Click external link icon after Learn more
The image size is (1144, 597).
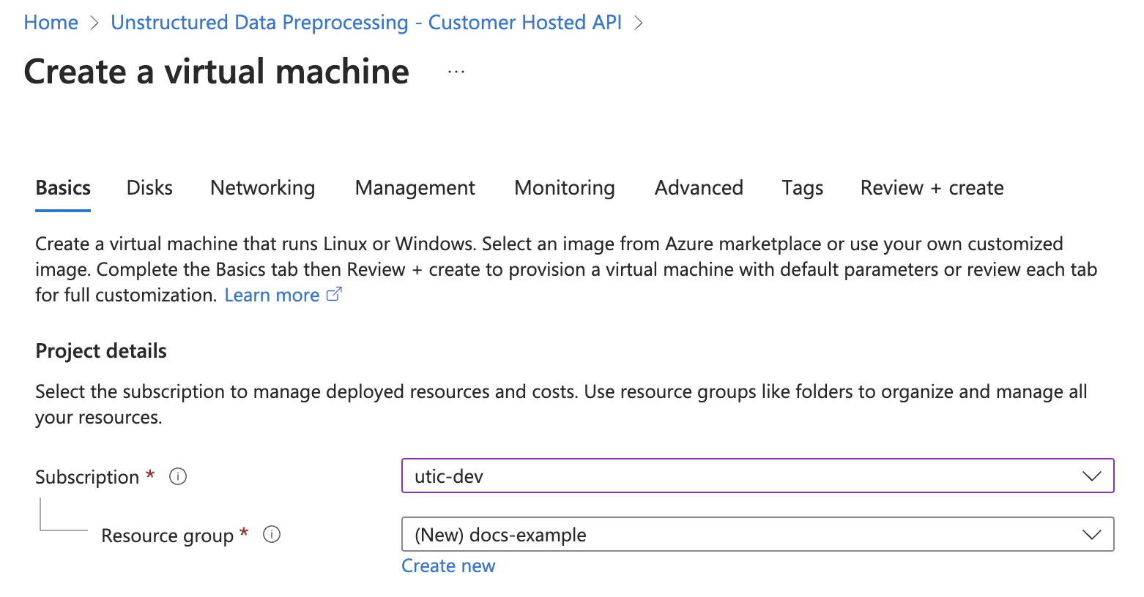334,294
